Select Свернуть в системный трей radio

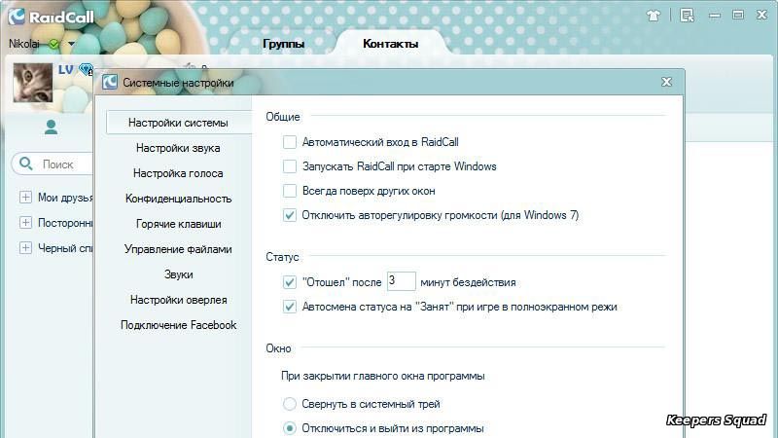[x=290, y=404]
